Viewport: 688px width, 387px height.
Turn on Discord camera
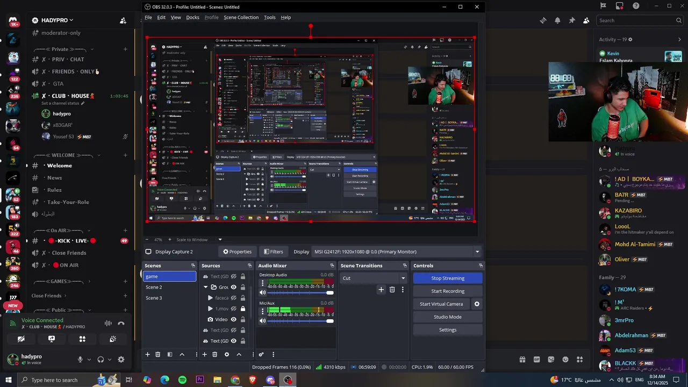[x=21, y=339]
